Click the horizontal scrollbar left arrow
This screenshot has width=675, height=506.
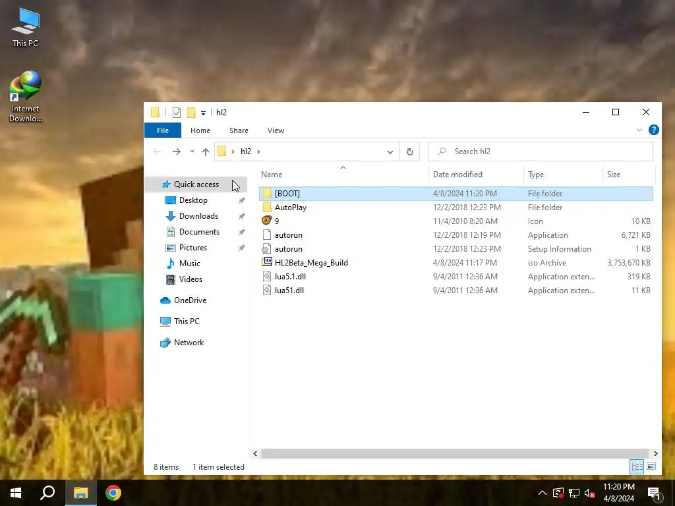[255, 453]
